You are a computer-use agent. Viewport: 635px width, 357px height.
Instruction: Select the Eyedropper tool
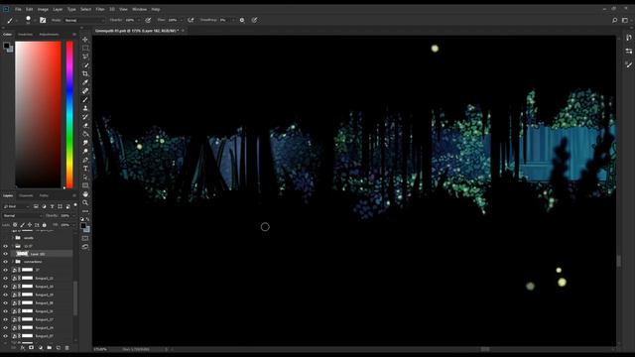85,82
